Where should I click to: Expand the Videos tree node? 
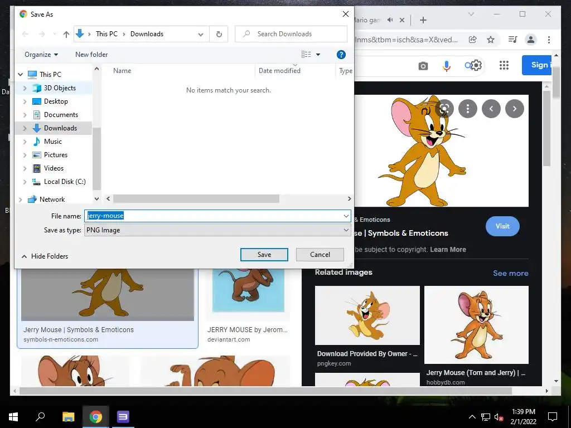coord(25,168)
